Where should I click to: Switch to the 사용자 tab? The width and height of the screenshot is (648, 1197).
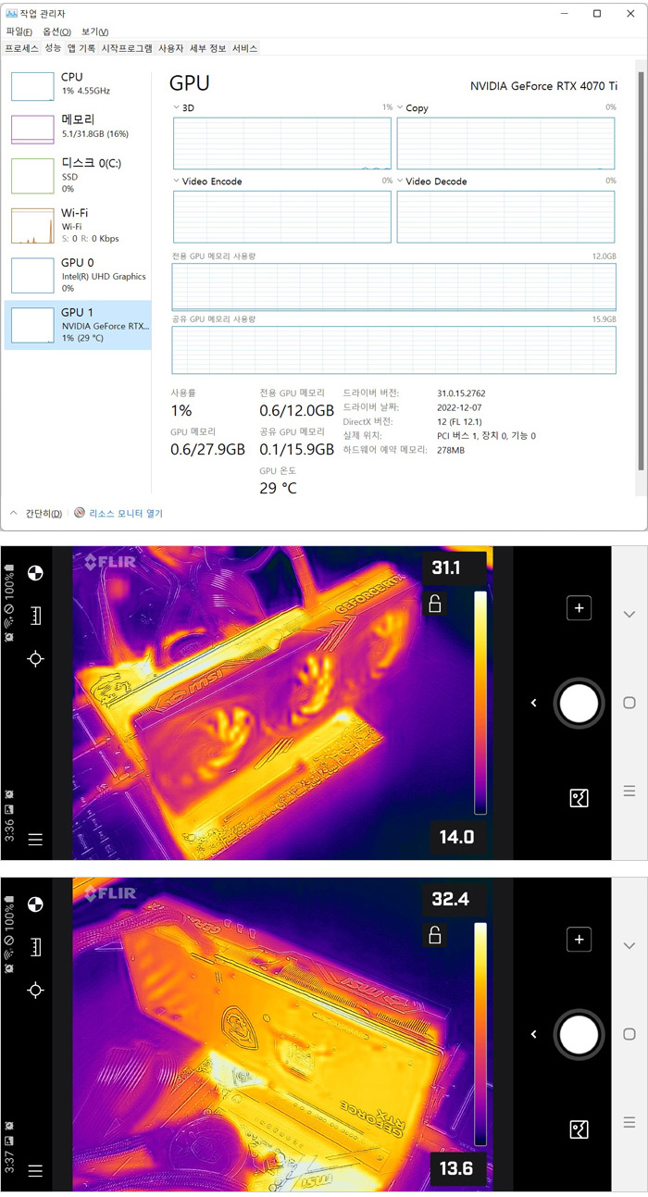click(x=171, y=47)
